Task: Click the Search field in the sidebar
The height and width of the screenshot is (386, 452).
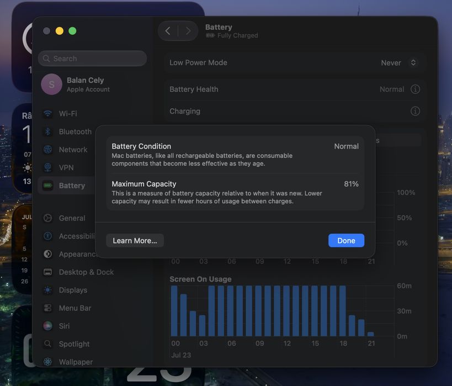Action: pyautogui.click(x=92, y=59)
